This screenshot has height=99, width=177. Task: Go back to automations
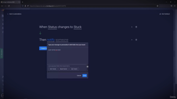(14, 14)
